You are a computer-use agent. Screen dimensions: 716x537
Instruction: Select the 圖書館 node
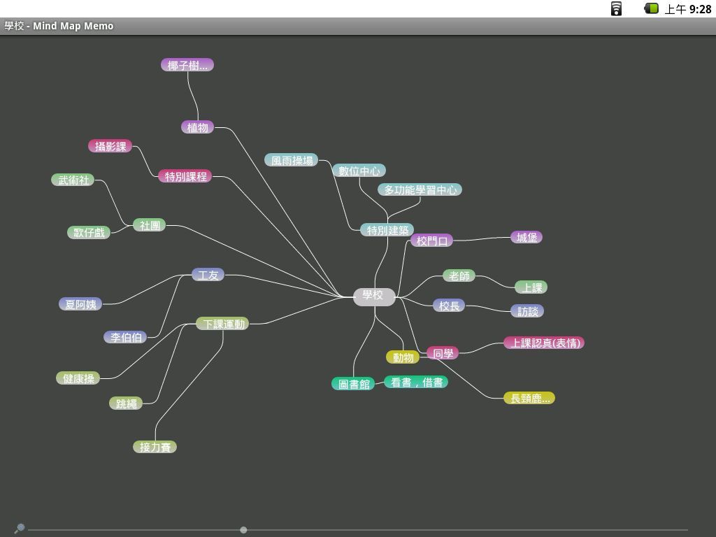353,384
